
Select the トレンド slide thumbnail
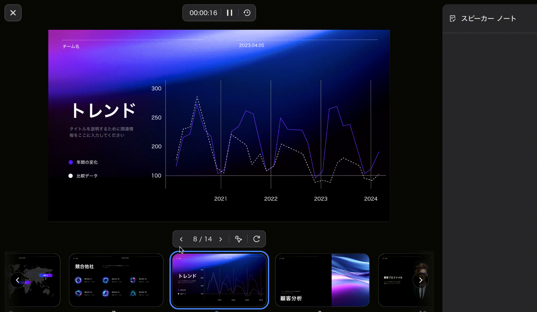[219, 280]
